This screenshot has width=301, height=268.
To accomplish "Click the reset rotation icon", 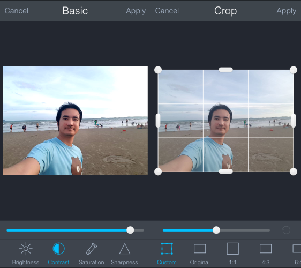I will pos(286,230).
